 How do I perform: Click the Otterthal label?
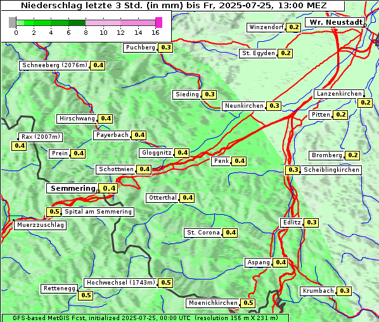[162, 198]
